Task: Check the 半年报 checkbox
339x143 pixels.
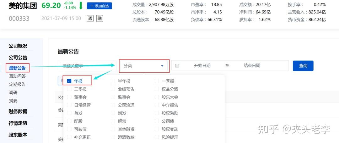Action: click(x=113, y=81)
